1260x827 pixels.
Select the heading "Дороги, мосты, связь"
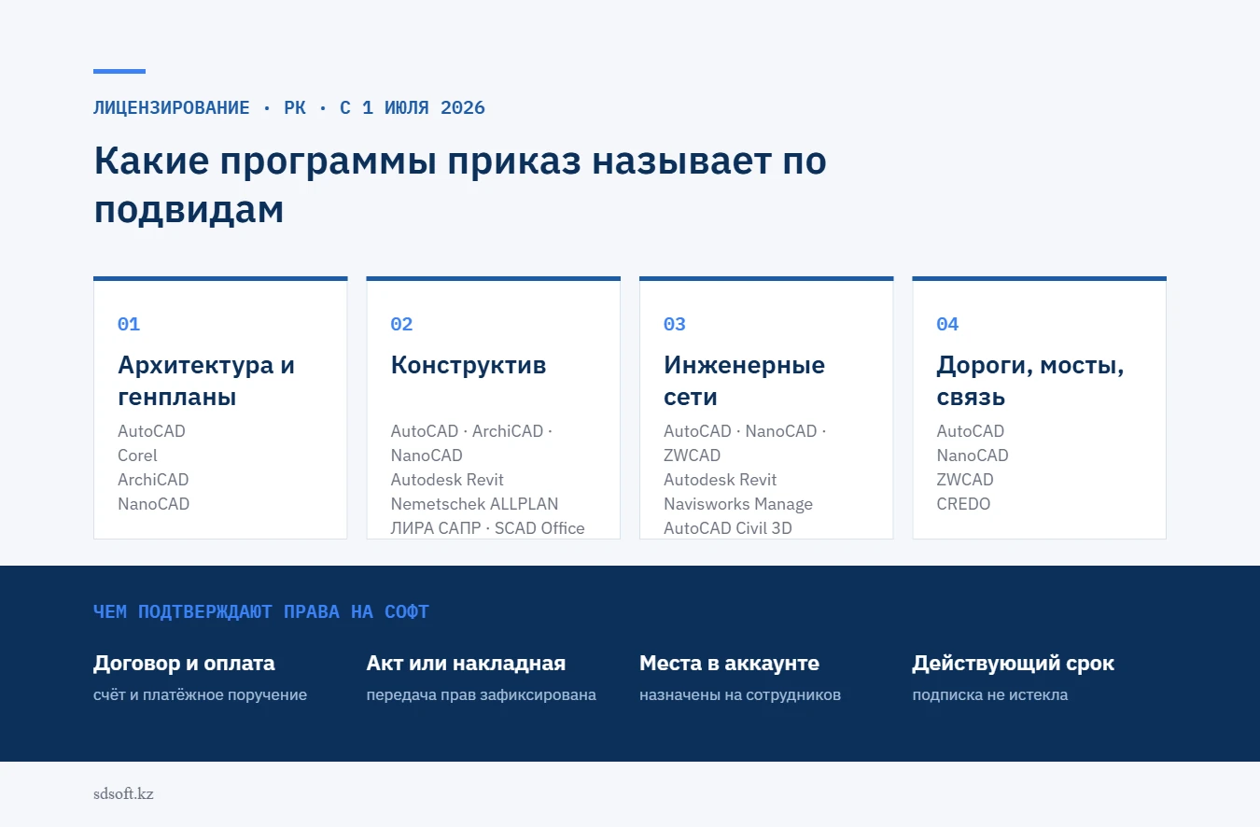click(1030, 381)
